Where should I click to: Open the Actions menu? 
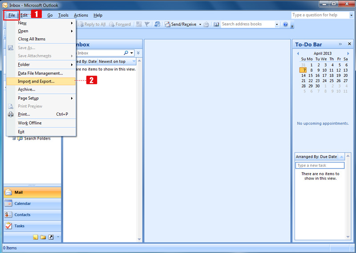click(x=81, y=15)
